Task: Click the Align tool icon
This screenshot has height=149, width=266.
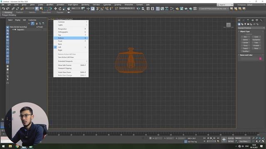Action: 143,9
